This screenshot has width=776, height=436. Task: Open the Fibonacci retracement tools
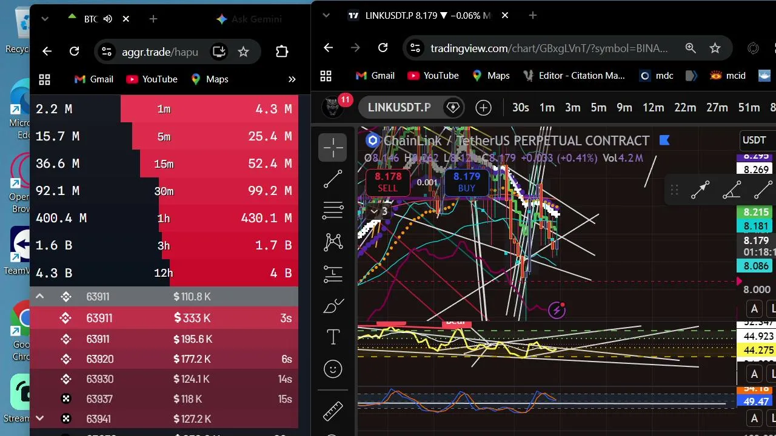tap(333, 210)
